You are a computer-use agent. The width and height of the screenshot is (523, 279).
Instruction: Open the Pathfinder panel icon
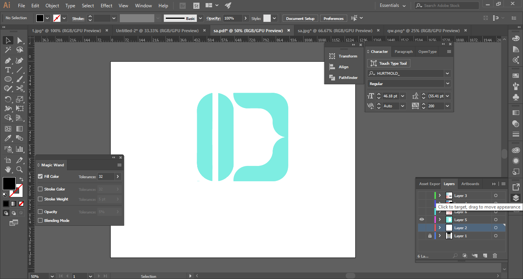click(x=332, y=78)
